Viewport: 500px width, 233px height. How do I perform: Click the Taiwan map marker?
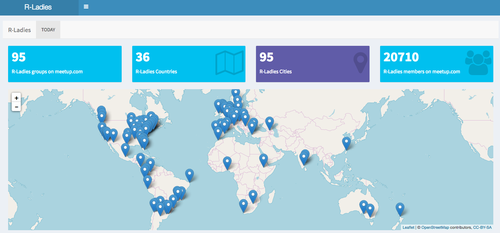click(x=347, y=143)
